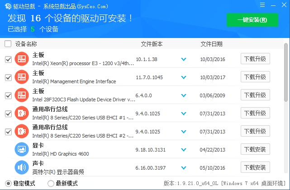This screenshot has width=290, height=190.
Task: Minimize the 驱动总裁 window
Action: (x=273, y=5)
